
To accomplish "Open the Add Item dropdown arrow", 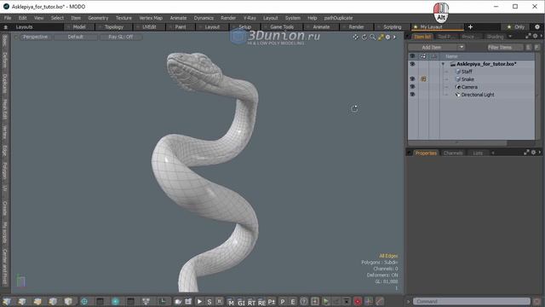I will [x=462, y=48].
